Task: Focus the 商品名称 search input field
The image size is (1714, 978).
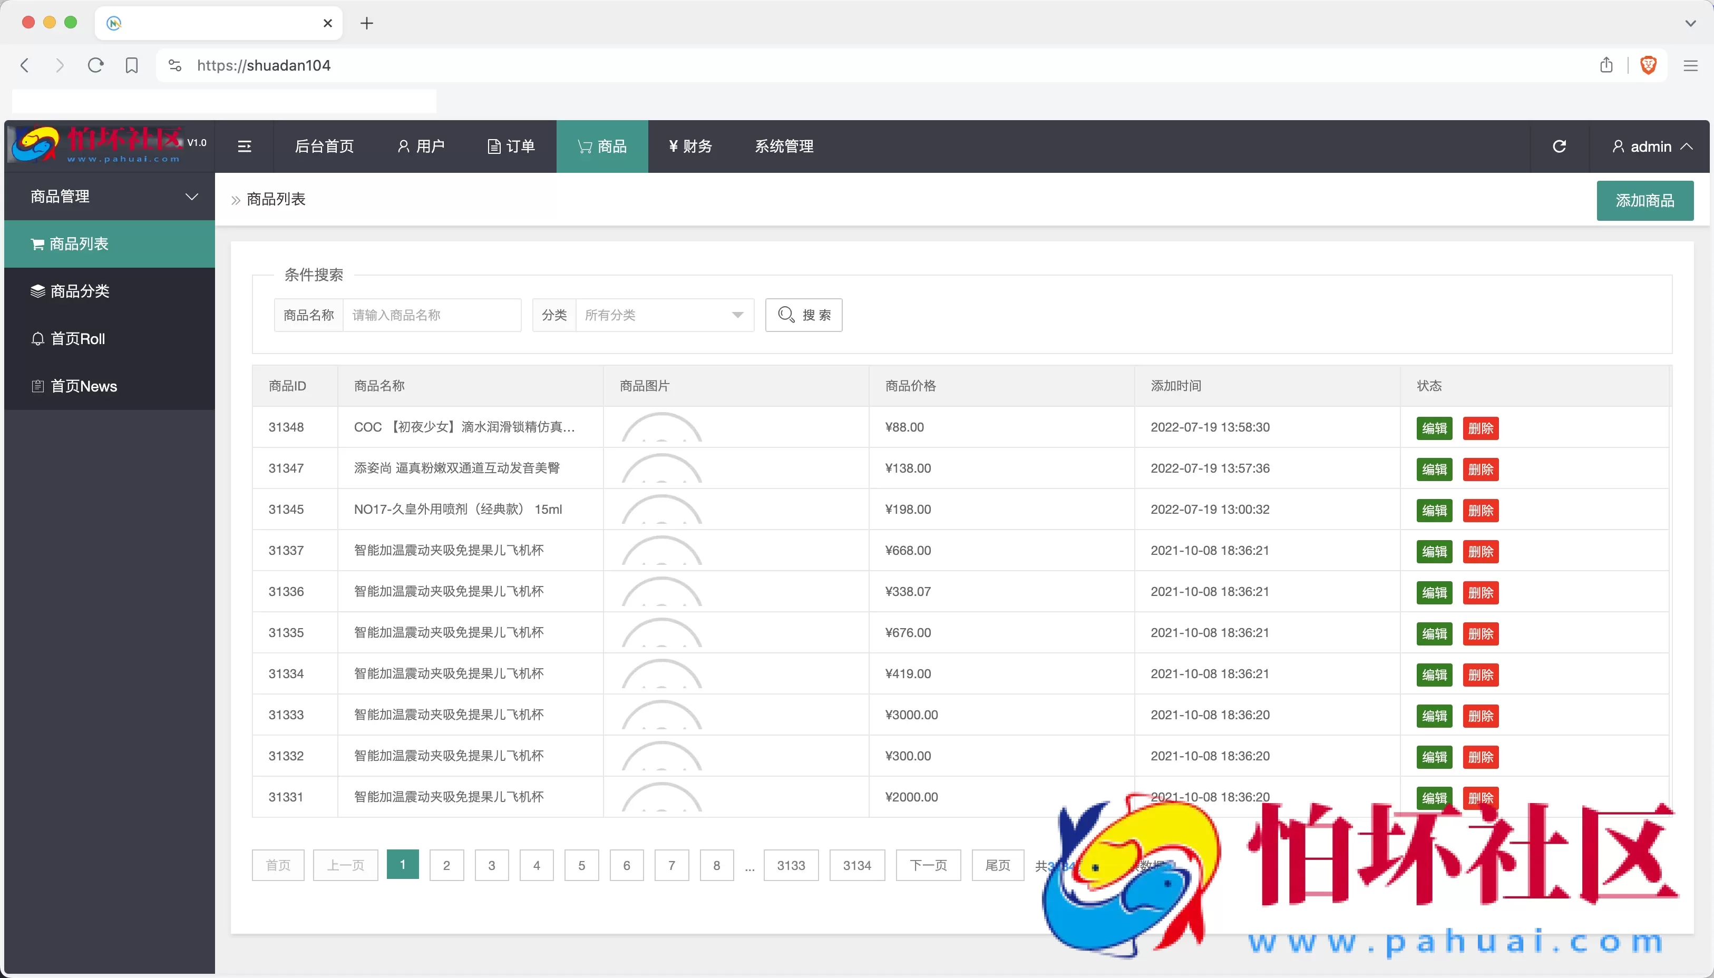Action: point(431,315)
